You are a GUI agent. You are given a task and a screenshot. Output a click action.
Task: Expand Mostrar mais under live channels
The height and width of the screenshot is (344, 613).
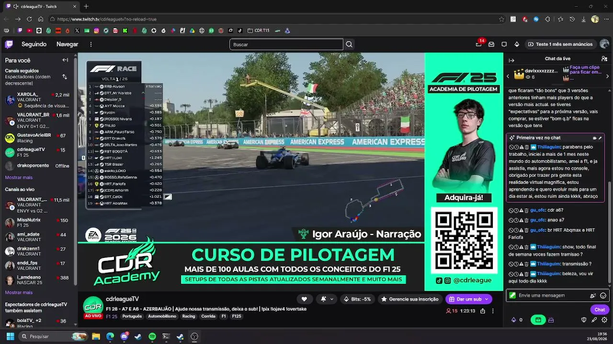tap(19, 292)
